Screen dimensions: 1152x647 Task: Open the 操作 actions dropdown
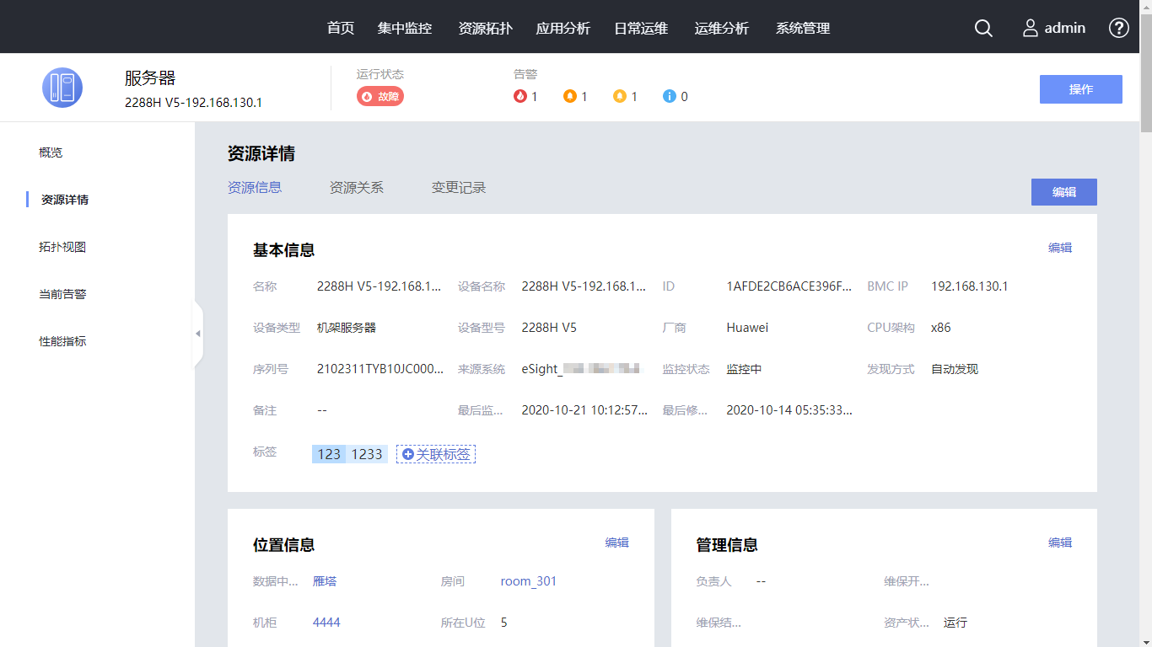click(x=1080, y=89)
